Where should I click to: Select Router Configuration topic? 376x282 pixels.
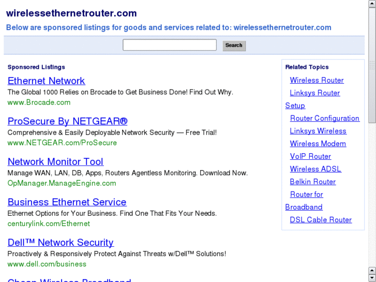[325, 118]
